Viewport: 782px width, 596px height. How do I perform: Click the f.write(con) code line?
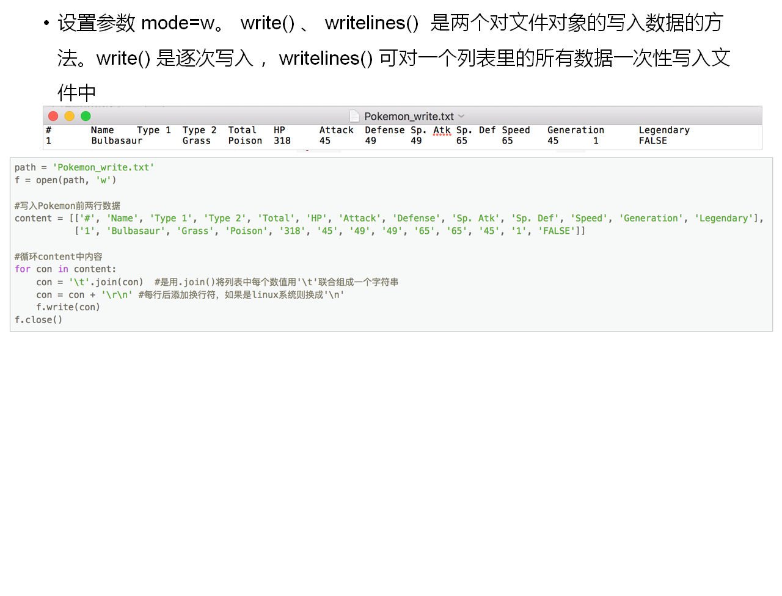tap(68, 307)
